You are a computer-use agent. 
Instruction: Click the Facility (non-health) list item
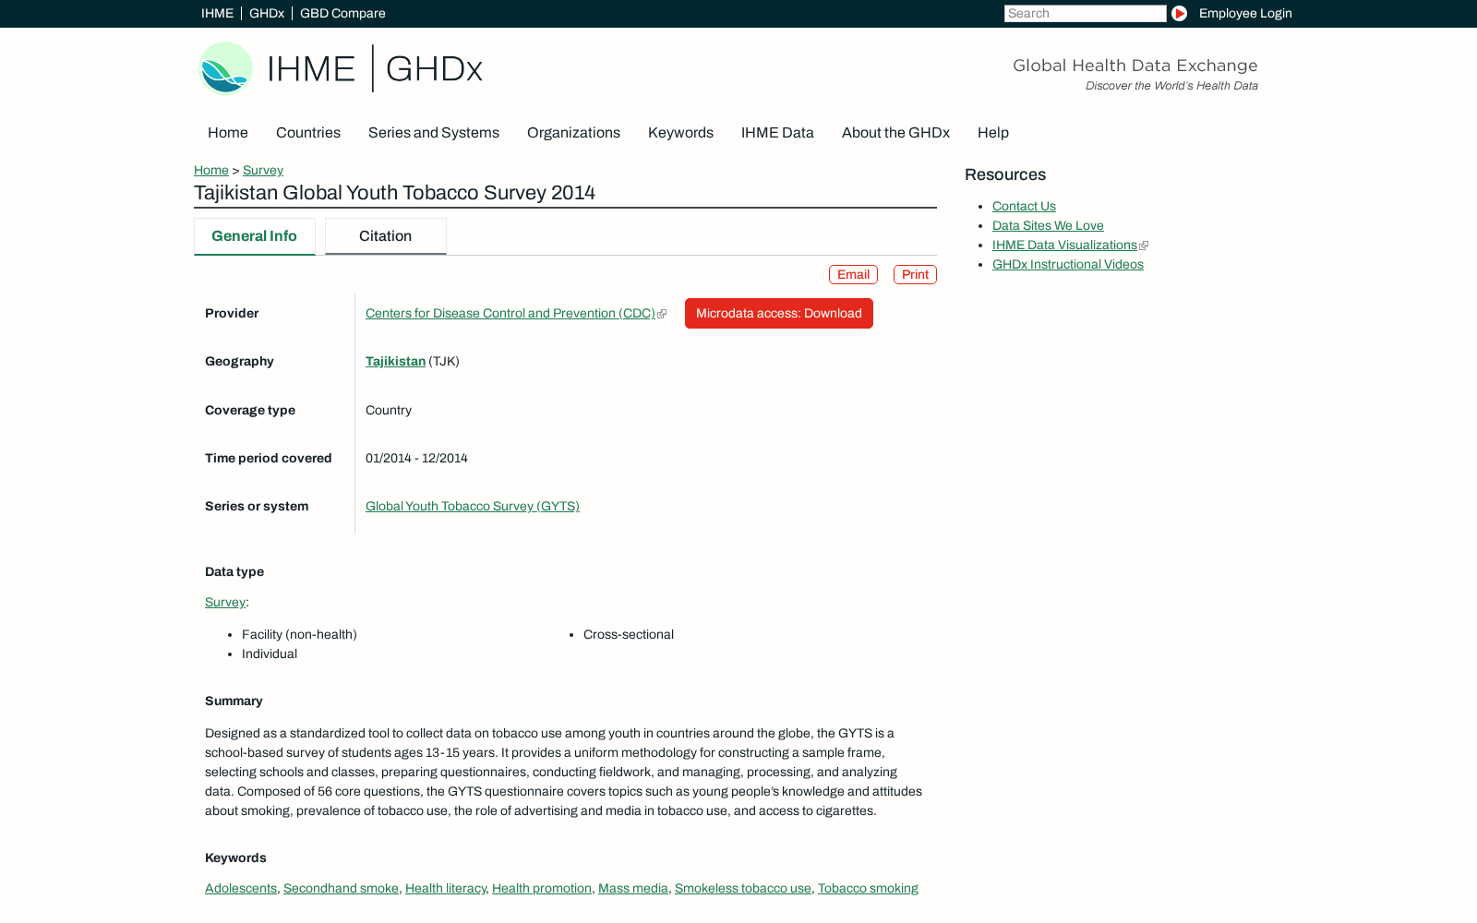[x=299, y=634]
